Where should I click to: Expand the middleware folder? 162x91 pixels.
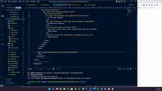(x=14, y=23)
